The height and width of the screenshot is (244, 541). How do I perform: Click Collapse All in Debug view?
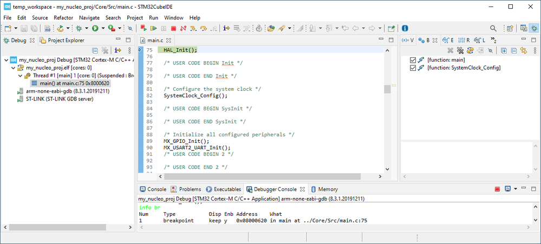pos(95,50)
